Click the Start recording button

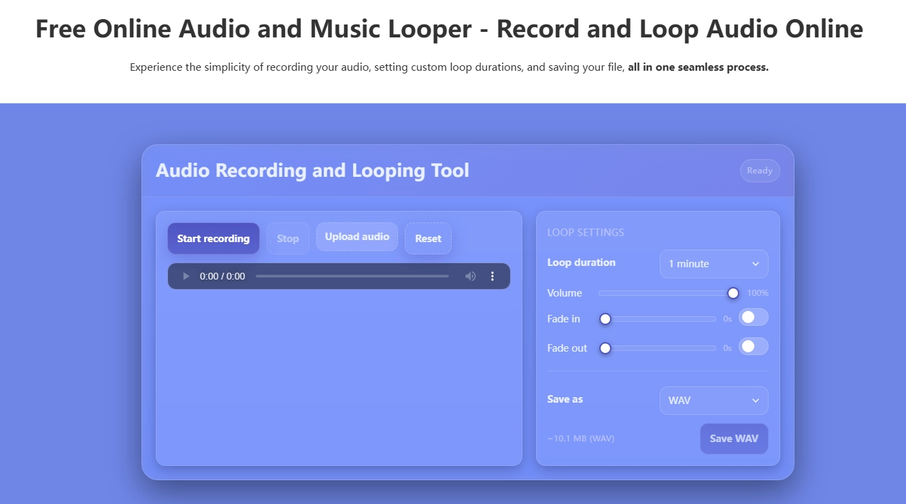(213, 238)
